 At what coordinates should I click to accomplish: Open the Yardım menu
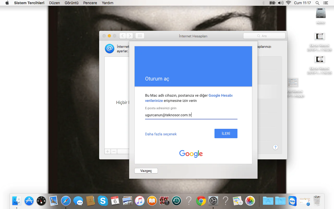click(x=108, y=3)
